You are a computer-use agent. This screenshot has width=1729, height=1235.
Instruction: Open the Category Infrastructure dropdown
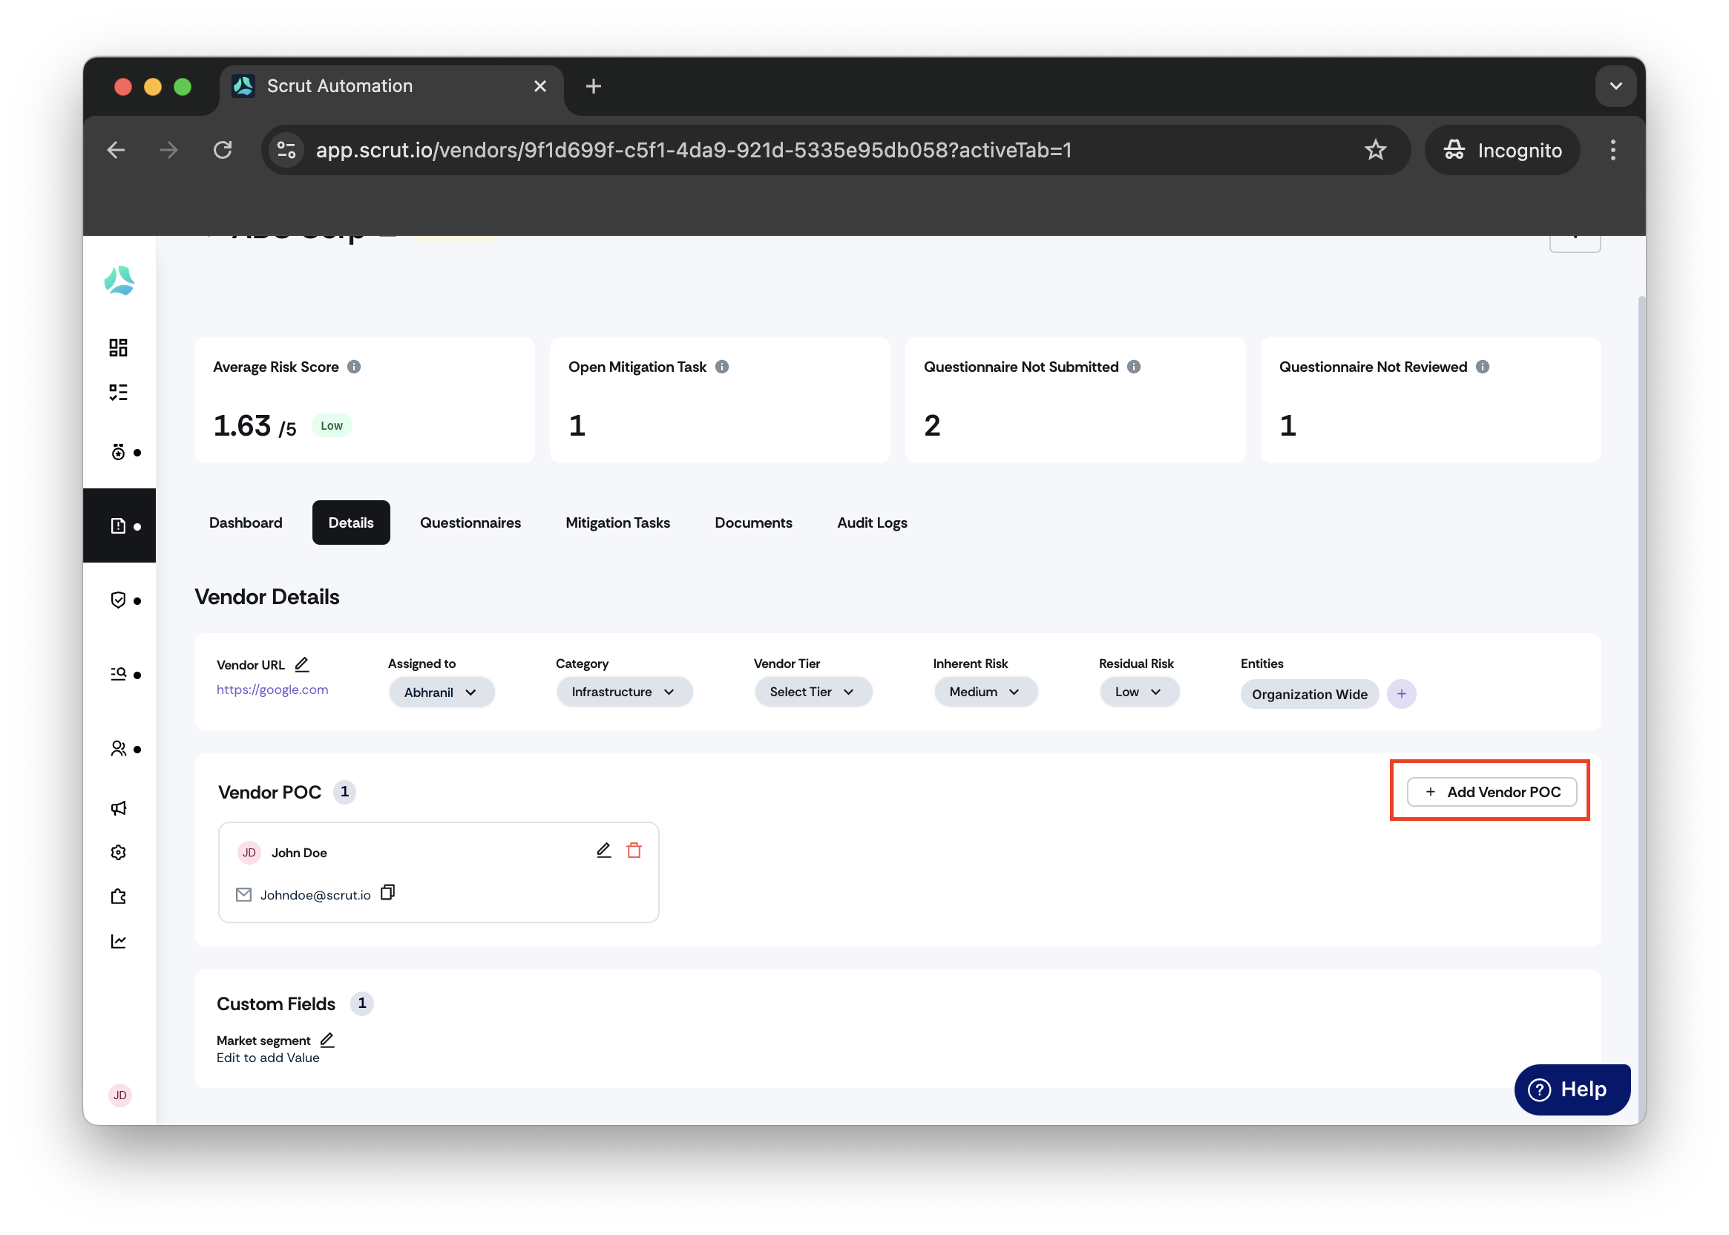tap(624, 692)
